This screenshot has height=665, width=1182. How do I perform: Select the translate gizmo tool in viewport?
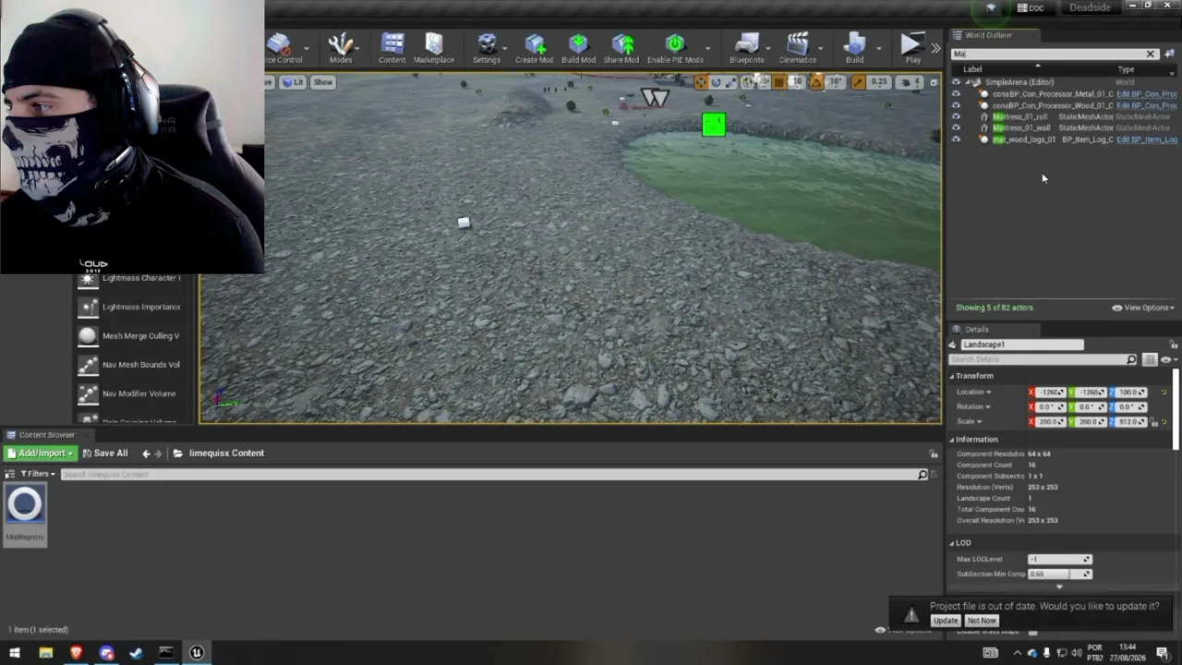tap(701, 82)
